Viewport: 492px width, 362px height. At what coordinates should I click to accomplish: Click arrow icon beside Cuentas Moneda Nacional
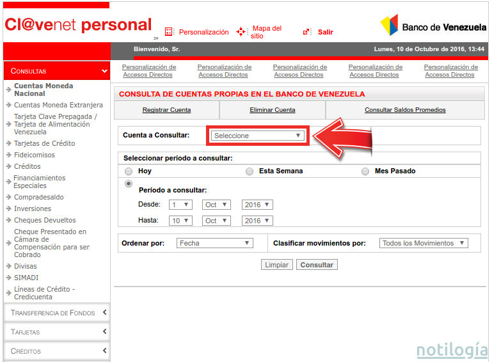(9, 90)
